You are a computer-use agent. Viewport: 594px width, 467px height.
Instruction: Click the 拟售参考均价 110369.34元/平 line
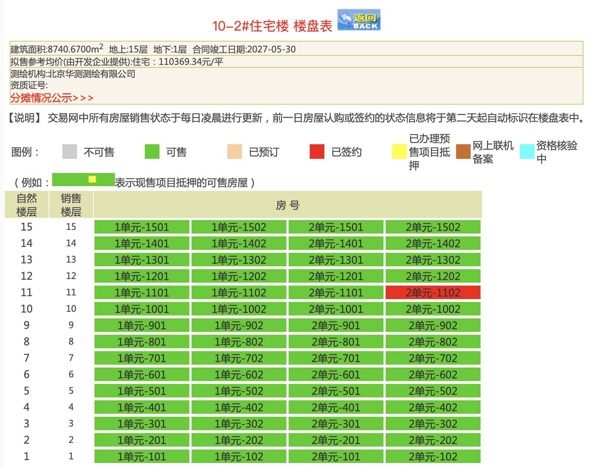click(x=117, y=62)
